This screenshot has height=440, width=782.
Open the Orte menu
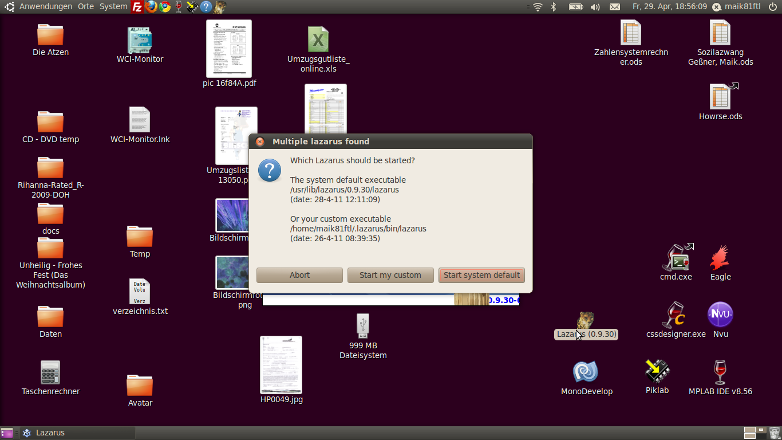[86, 6]
